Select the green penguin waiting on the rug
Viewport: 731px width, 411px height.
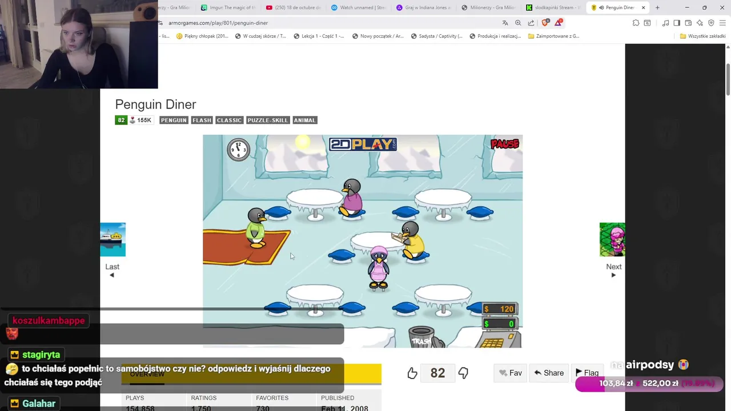(x=256, y=228)
